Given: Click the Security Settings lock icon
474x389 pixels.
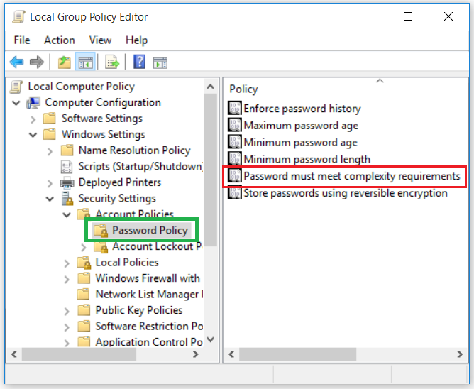Looking at the screenshot, I should (67, 199).
